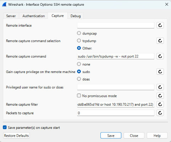This screenshot has height=142, width=171.
Task: Open the Authentication tab
Action: click(34, 16)
